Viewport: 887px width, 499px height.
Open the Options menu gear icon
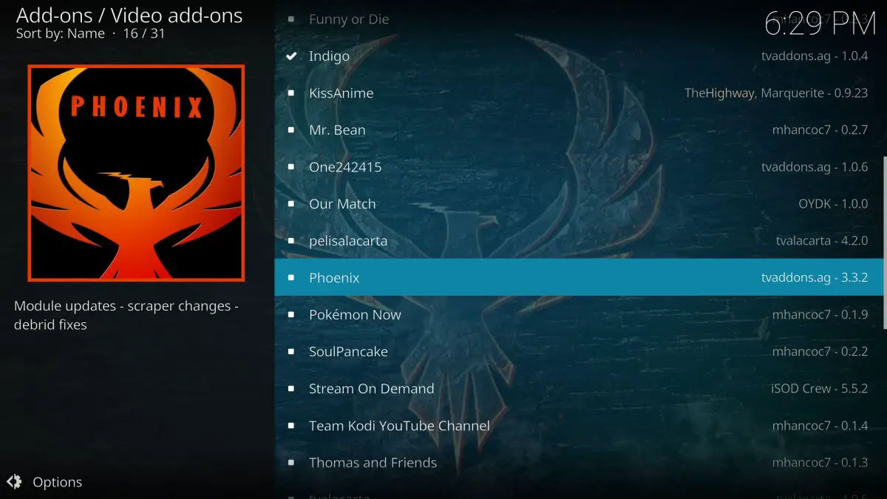14,482
